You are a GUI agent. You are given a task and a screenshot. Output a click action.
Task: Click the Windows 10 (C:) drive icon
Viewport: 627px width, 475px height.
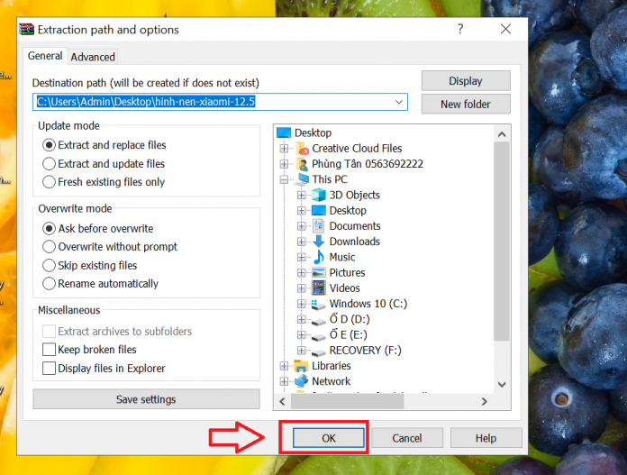(x=319, y=304)
